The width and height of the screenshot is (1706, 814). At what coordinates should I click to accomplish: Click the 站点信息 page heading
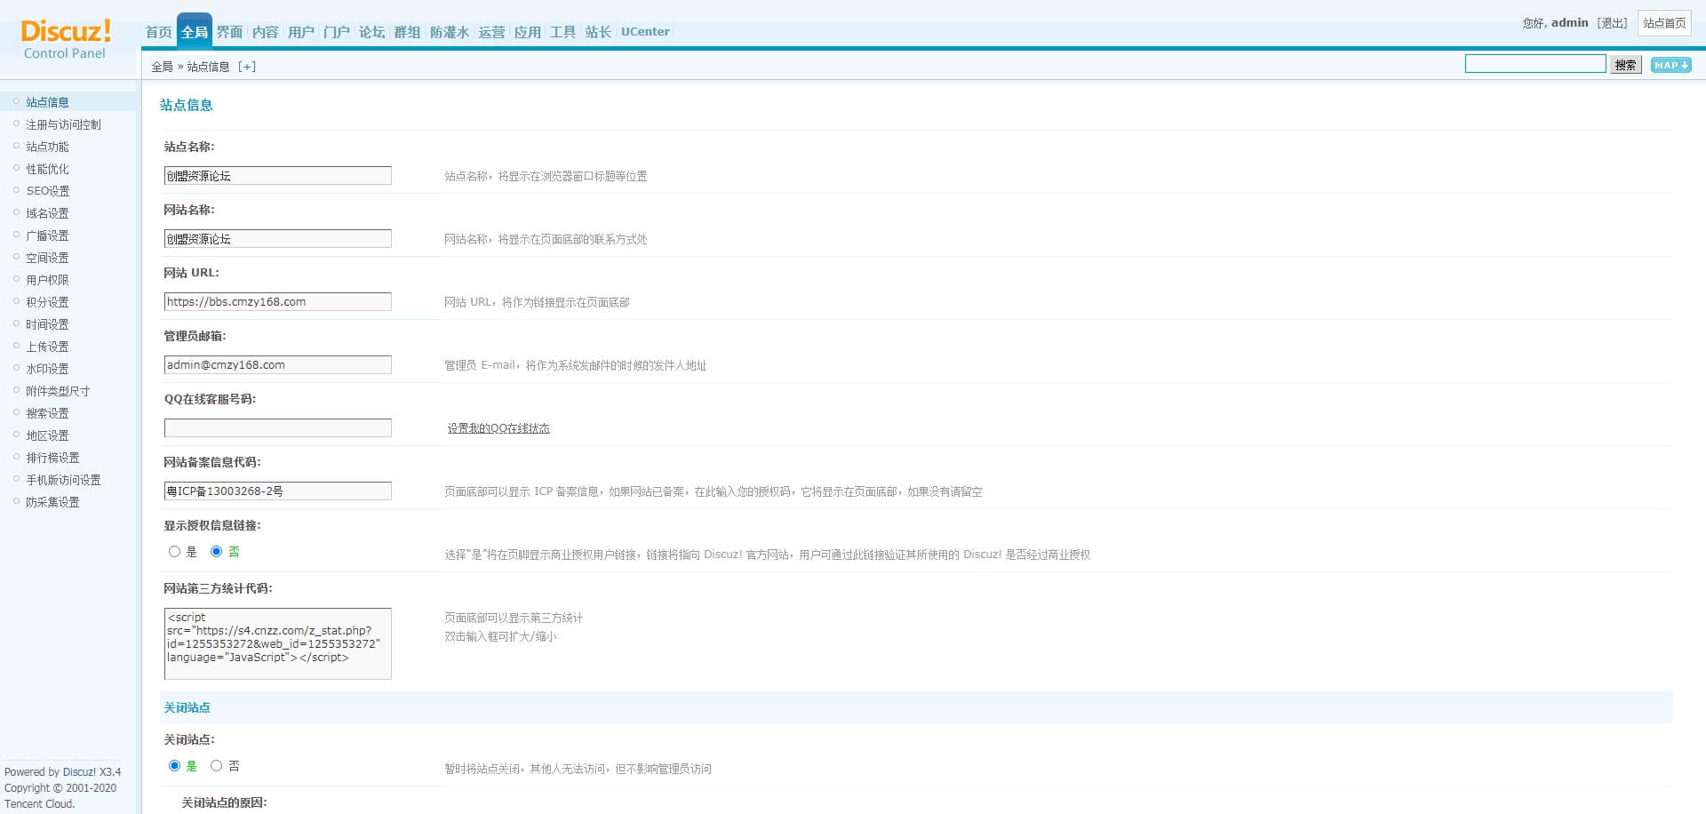click(x=186, y=105)
